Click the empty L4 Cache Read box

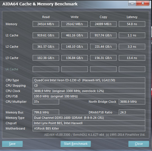(46, 69)
